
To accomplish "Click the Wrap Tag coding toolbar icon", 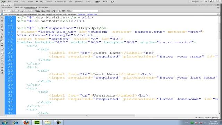I will (x=2, y=58).
